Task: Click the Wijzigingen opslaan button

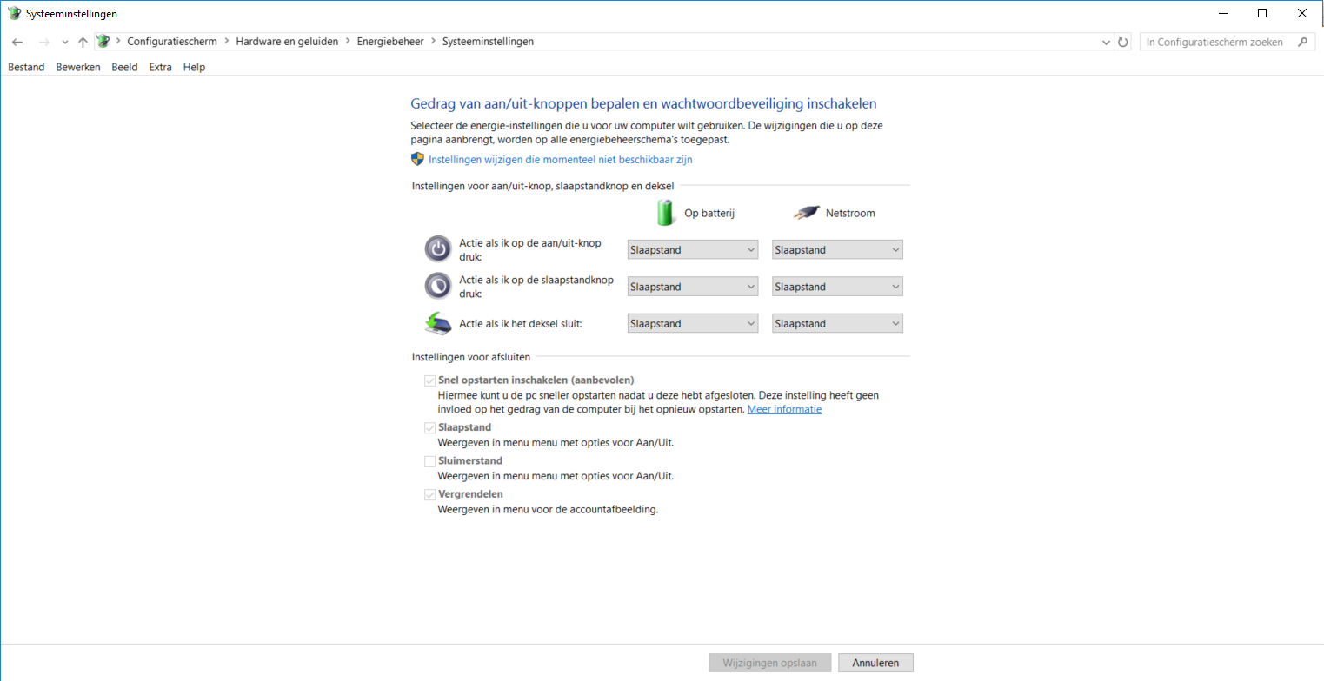Action: pos(770,663)
